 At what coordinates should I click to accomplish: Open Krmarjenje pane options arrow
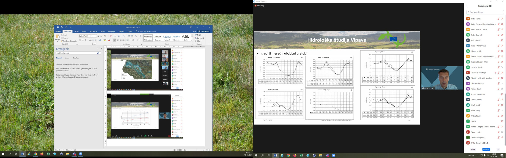pyautogui.click(x=99, y=48)
